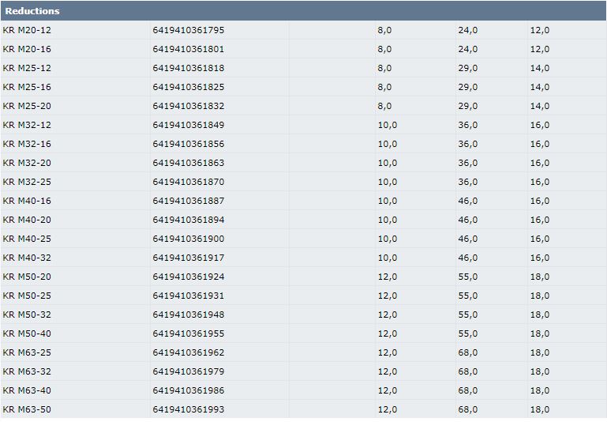Click the 46,0 value in KR M40-25 row
The height and width of the screenshot is (422, 607).
(x=467, y=239)
